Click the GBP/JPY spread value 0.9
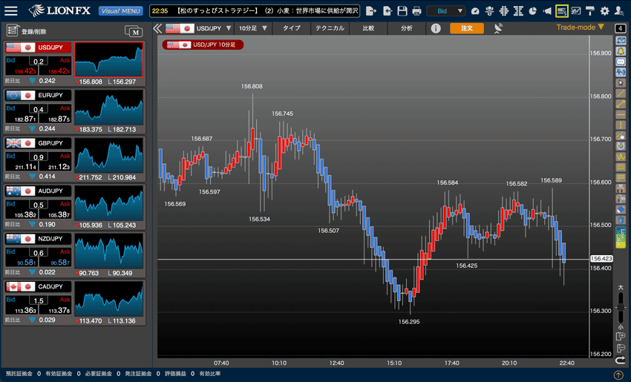The width and height of the screenshot is (631, 382). click(38, 157)
